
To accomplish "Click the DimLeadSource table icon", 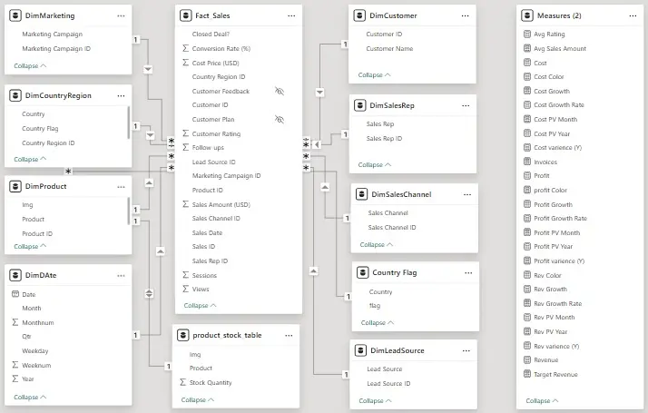I will [x=360, y=350].
